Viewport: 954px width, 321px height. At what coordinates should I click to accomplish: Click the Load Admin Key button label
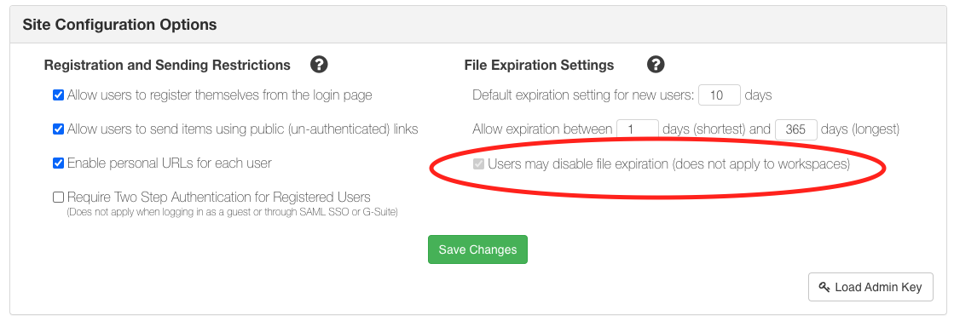[879, 287]
